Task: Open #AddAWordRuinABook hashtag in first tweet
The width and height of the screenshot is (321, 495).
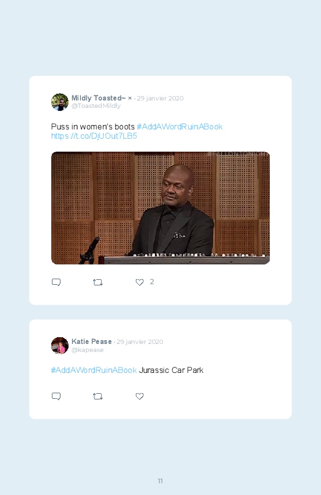Action: [180, 126]
